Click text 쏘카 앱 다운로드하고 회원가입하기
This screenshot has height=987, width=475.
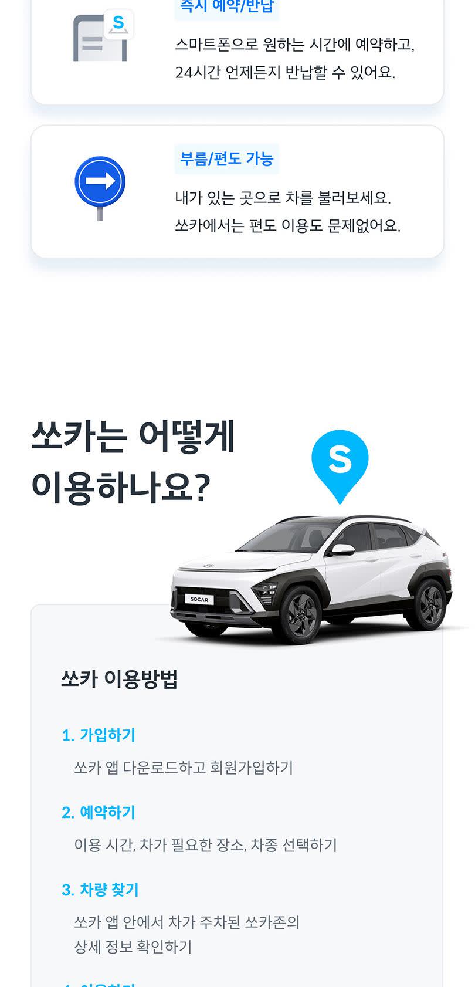(184, 768)
